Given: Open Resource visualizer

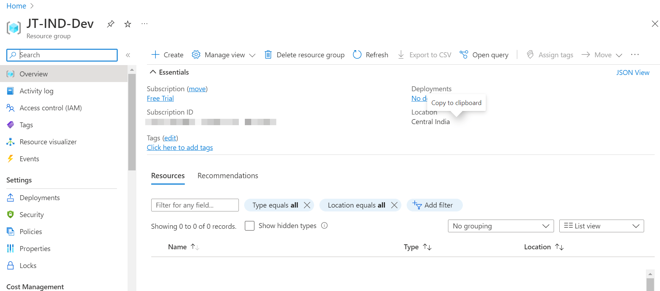Looking at the screenshot, I should coord(64,142).
